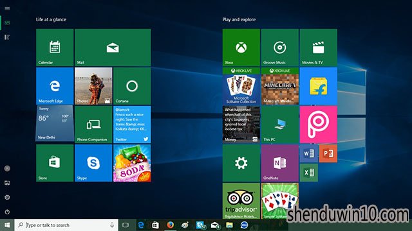The width and height of the screenshot is (412, 231).
Task: Open the OneNote tile
Action: pos(280,163)
